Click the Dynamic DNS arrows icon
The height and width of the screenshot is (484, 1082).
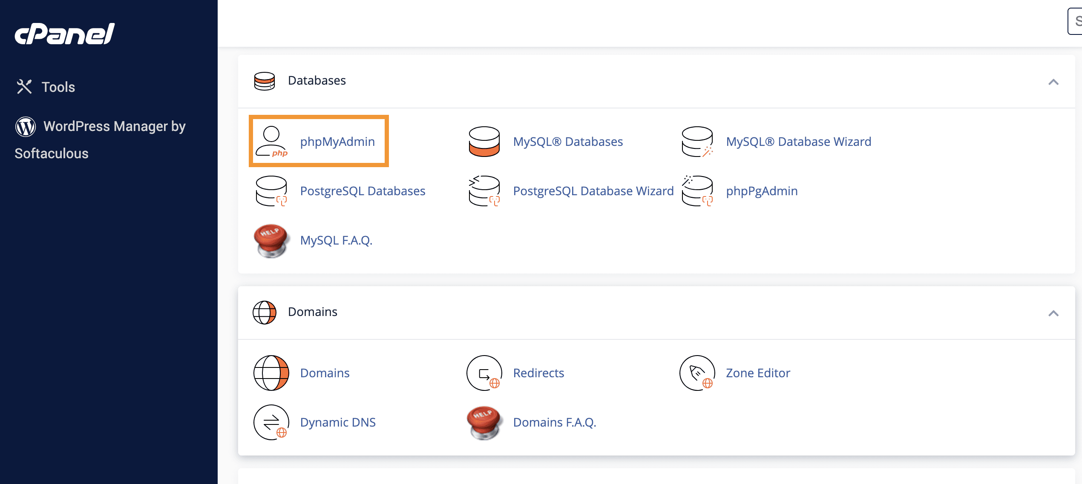tap(271, 422)
